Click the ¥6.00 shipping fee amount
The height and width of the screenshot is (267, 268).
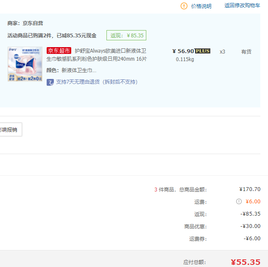(x=253, y=202)
